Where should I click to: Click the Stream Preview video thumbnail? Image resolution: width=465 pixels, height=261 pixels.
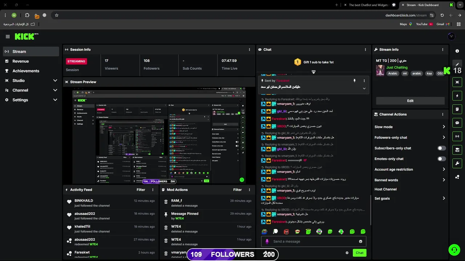(x=159, y=136)
